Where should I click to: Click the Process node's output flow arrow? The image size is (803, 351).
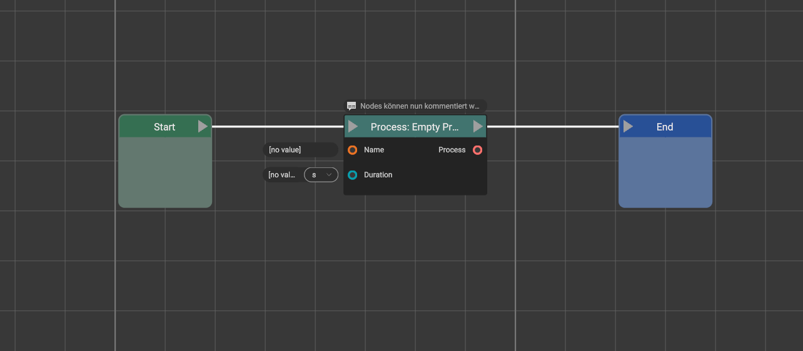(x=478, y=127)
